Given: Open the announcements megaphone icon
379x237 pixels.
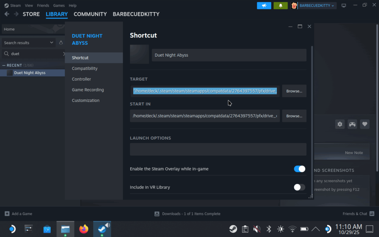Looking at the screenshot, I should pos(264,6).
